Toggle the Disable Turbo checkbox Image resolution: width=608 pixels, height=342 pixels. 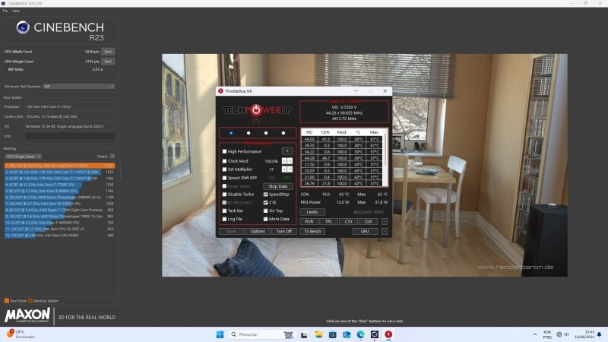224,194
